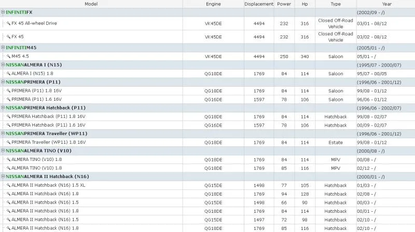
Task: Click the NISSAN ALMERA TINO (V10) group title
Action: (38, 151)
